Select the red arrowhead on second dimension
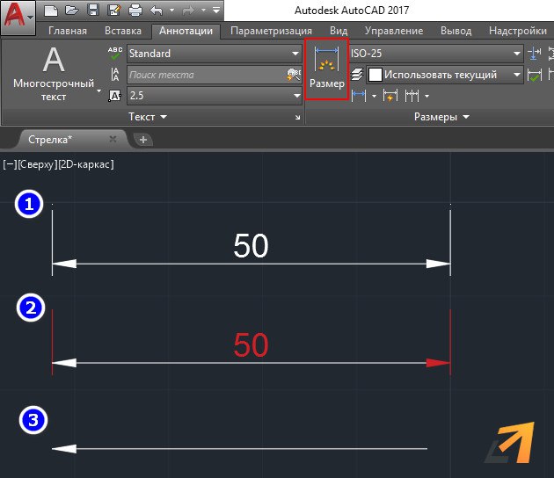The height and width of the screenshot is (478, 554). click(x=438, y=363)
